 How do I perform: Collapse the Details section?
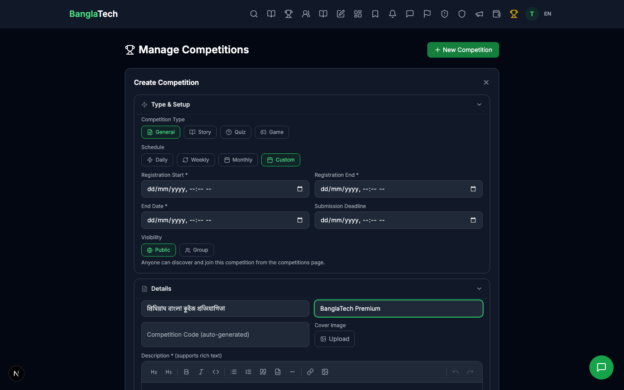click(479, 289)
